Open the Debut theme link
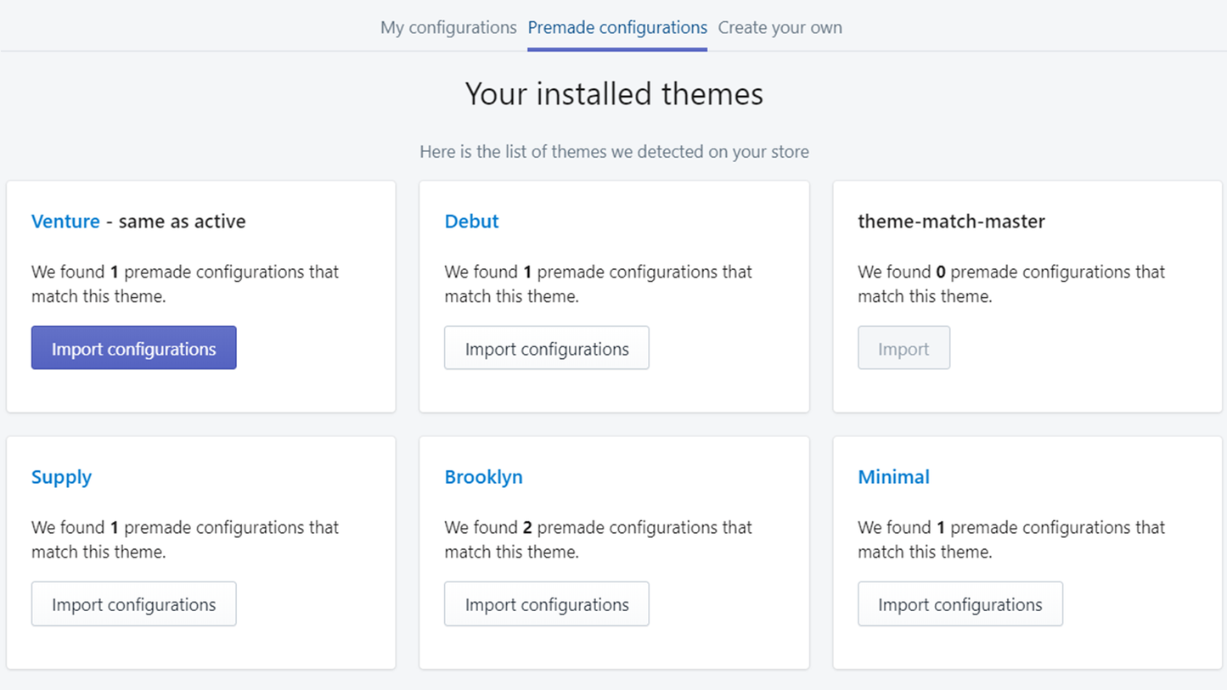Image resolution: width=1227 pixels, height=690 pixels. click(x=471, y=222)
